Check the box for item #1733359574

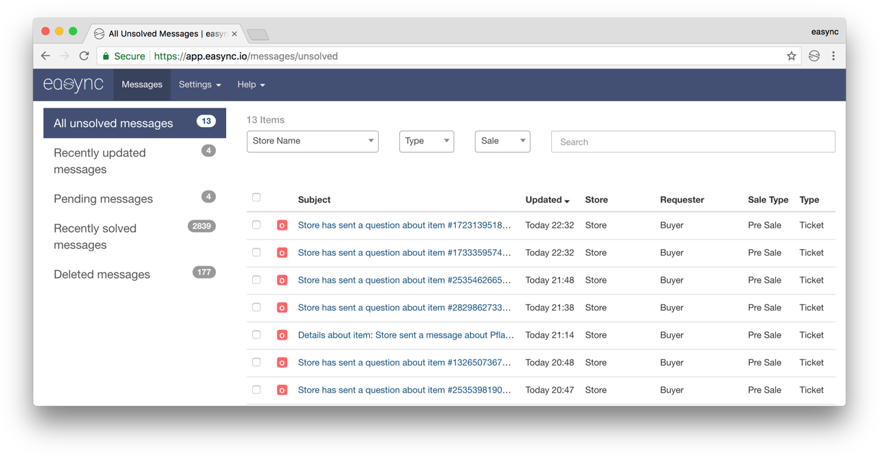[256, 252]
